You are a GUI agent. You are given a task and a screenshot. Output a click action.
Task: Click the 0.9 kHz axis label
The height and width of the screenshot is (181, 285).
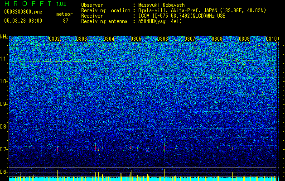tap(4, 104)
